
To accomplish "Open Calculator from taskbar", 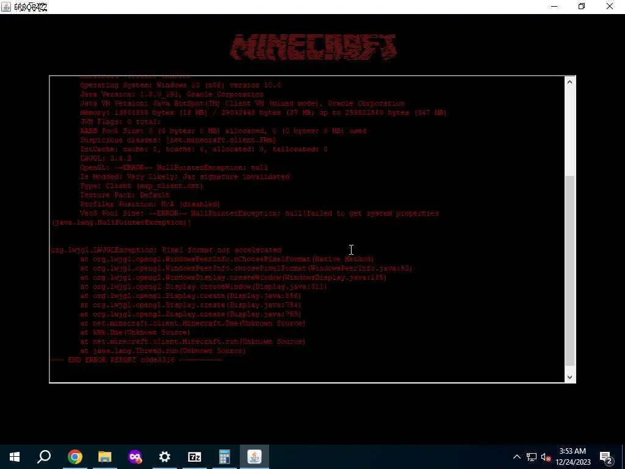I will click(225, 457).
